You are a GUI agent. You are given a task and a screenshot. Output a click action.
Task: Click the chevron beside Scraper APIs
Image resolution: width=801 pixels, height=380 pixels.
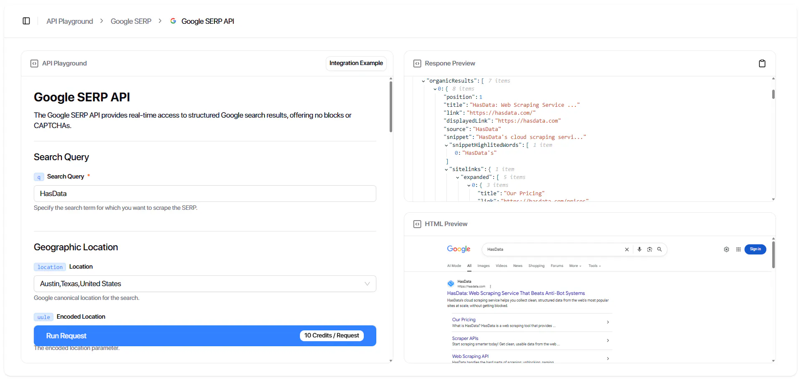608,340
